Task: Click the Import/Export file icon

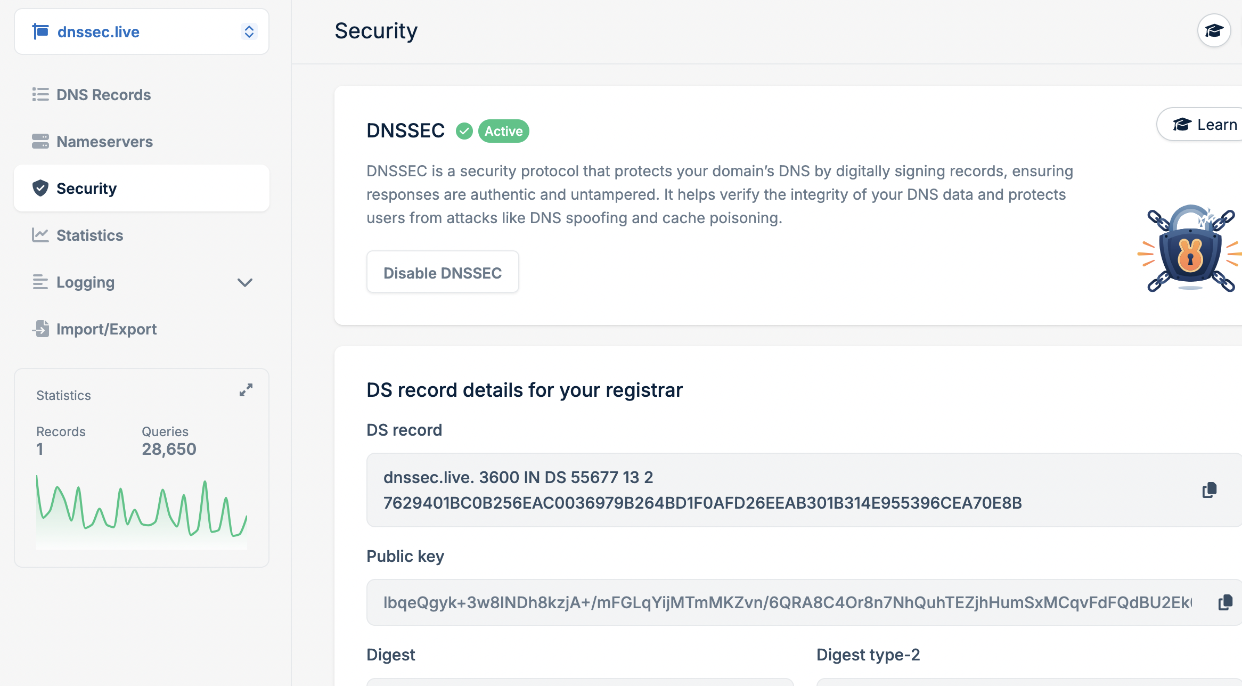Action: pyautogui.click(x=40, y=329)
